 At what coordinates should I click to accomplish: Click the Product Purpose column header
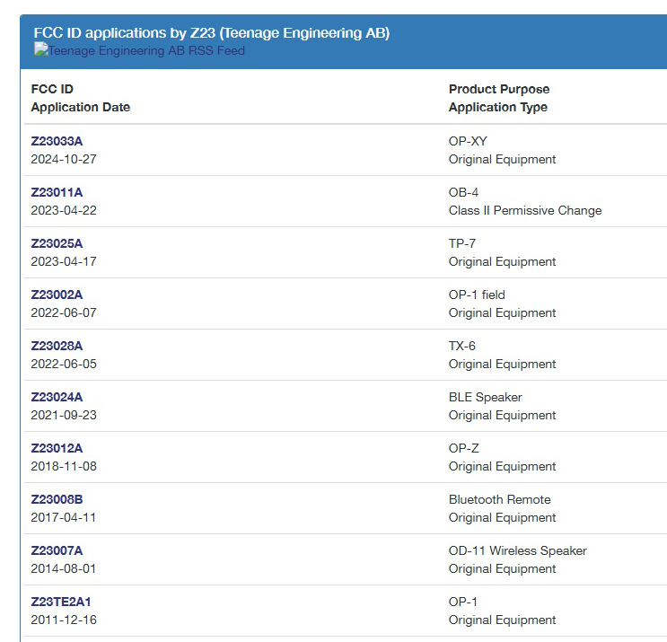(499, 89)
